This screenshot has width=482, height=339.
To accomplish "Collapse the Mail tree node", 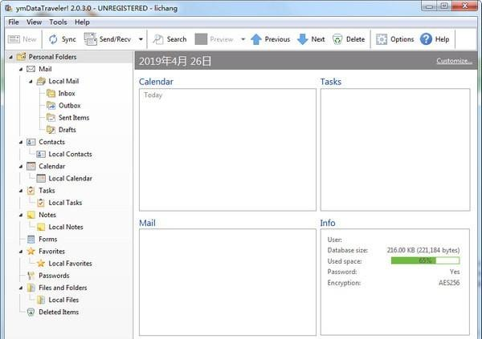I will click(x=21, y=70).
